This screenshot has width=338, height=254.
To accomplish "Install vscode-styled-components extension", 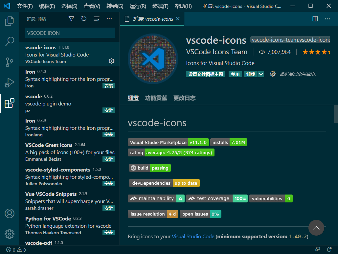I will point(109,183).
